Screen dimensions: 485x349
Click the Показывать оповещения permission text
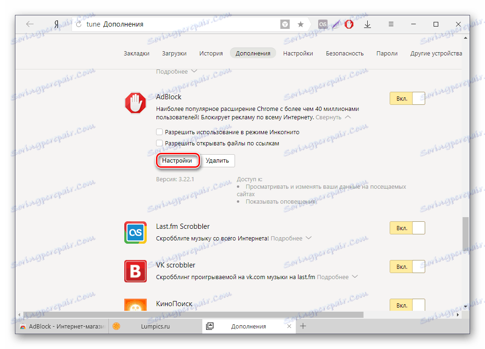click(x=280, y=201)
